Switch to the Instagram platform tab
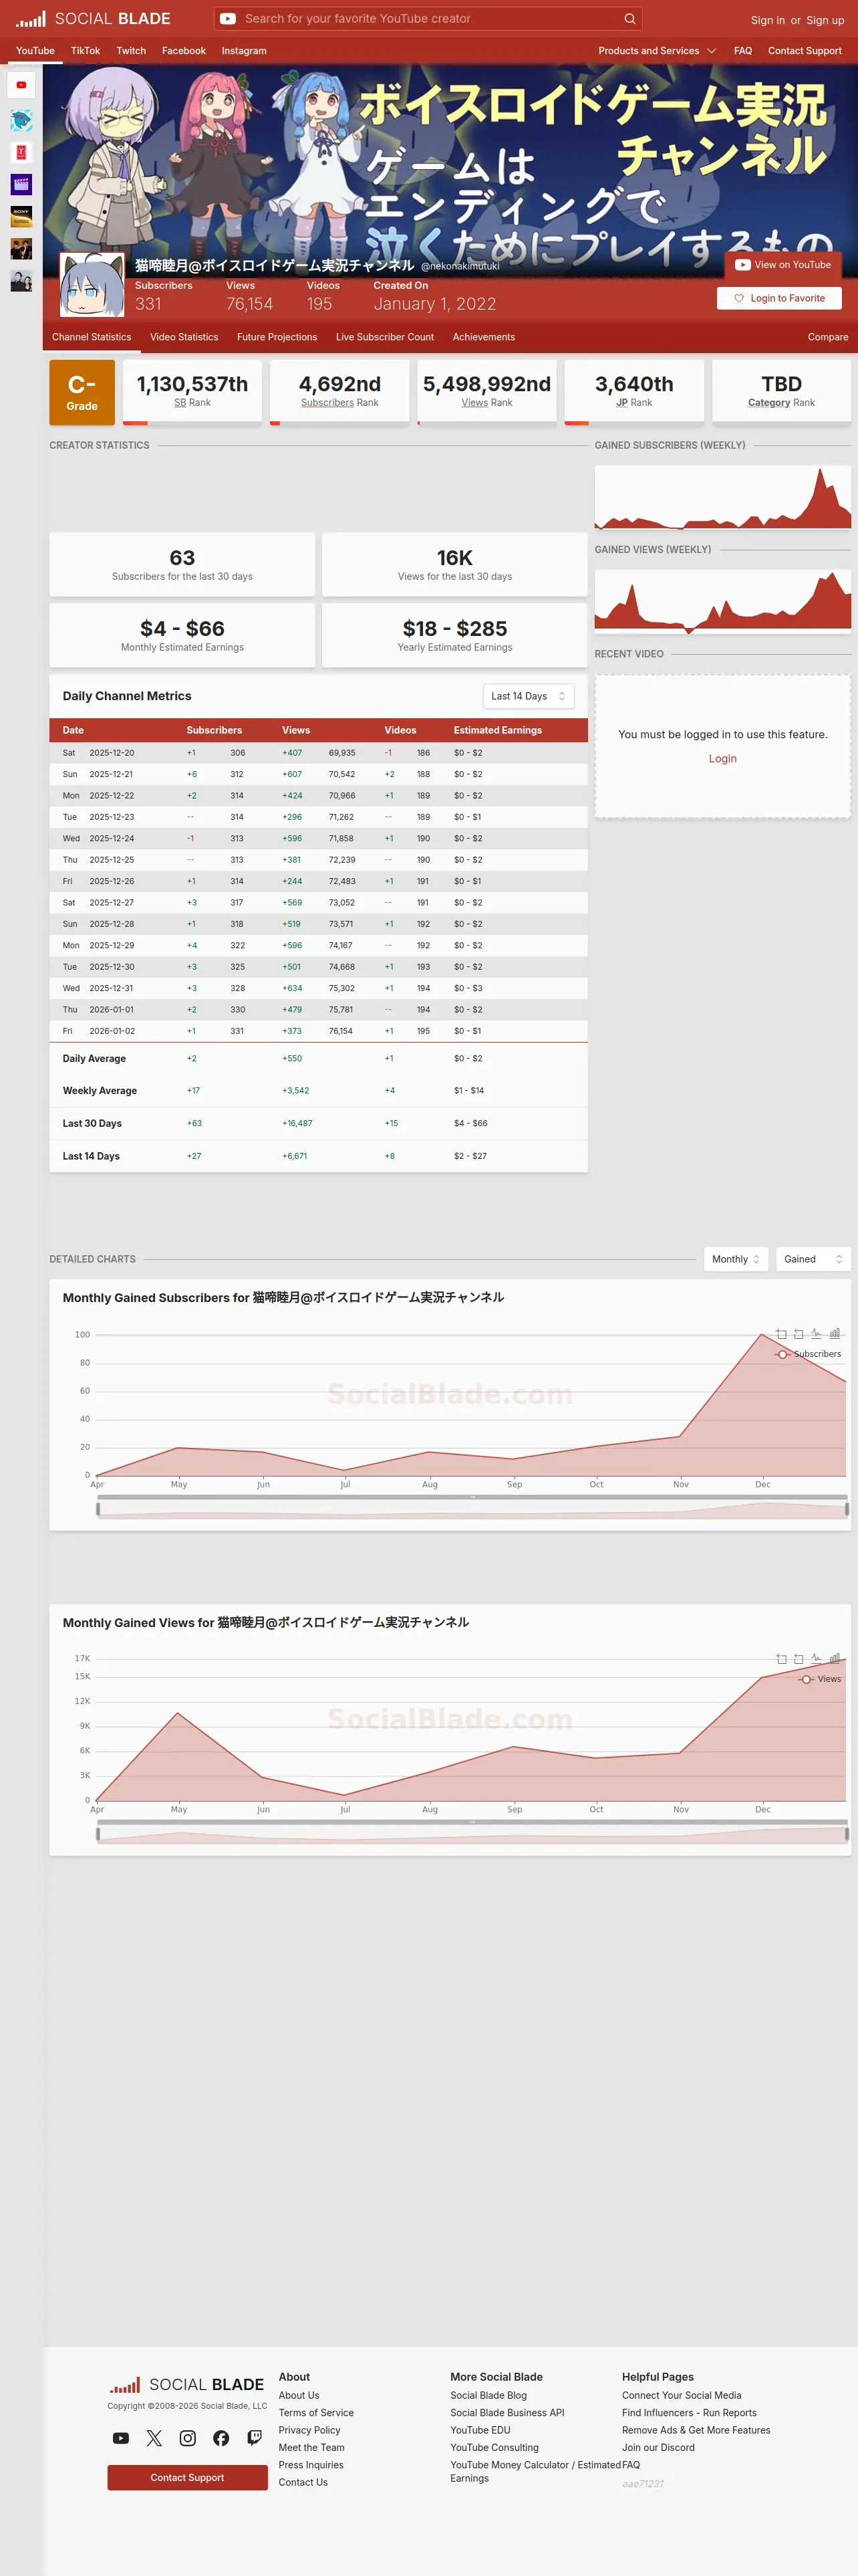 coord(244,51)
